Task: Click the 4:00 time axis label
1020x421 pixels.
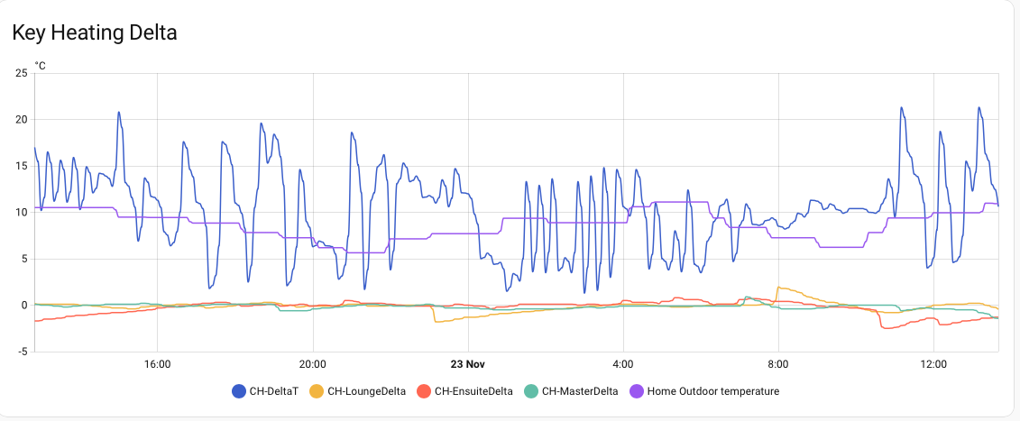Action: [x=623, y=364]
